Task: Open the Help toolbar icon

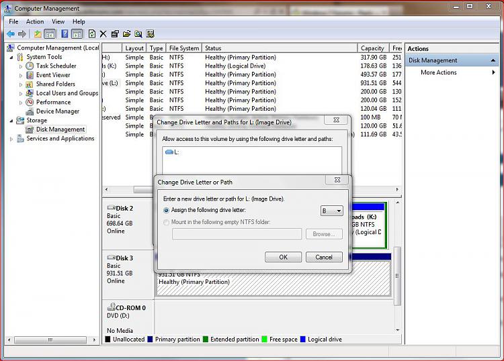Action: (65, 34)
